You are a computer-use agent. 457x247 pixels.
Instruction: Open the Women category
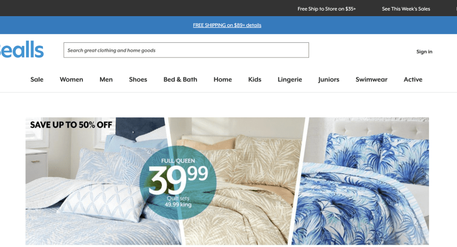[71, 79]
